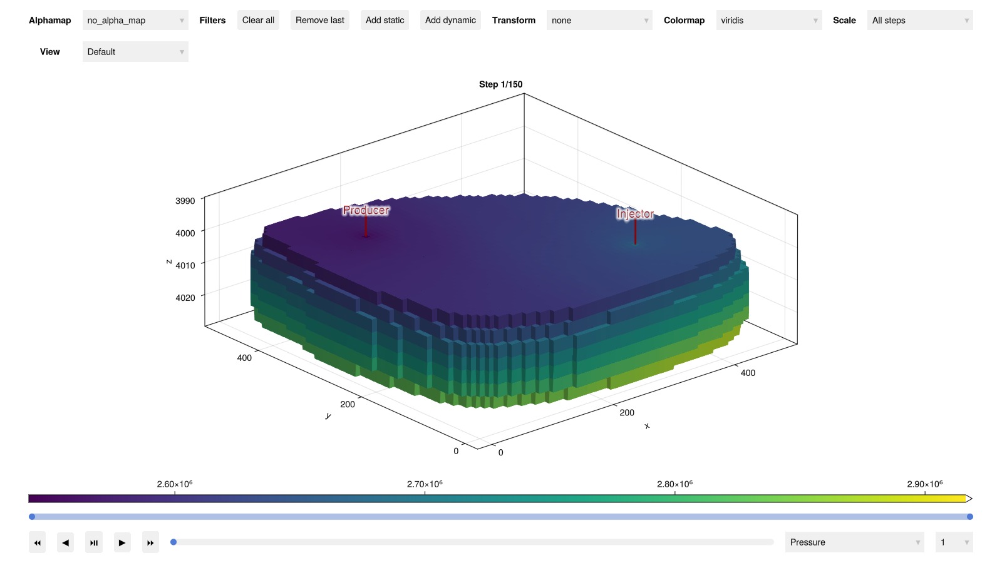Image resolution: width=1002 pixels, height=563 pixels.
Task: Click the left handle of the color range slider
Action: coord(32,517)
